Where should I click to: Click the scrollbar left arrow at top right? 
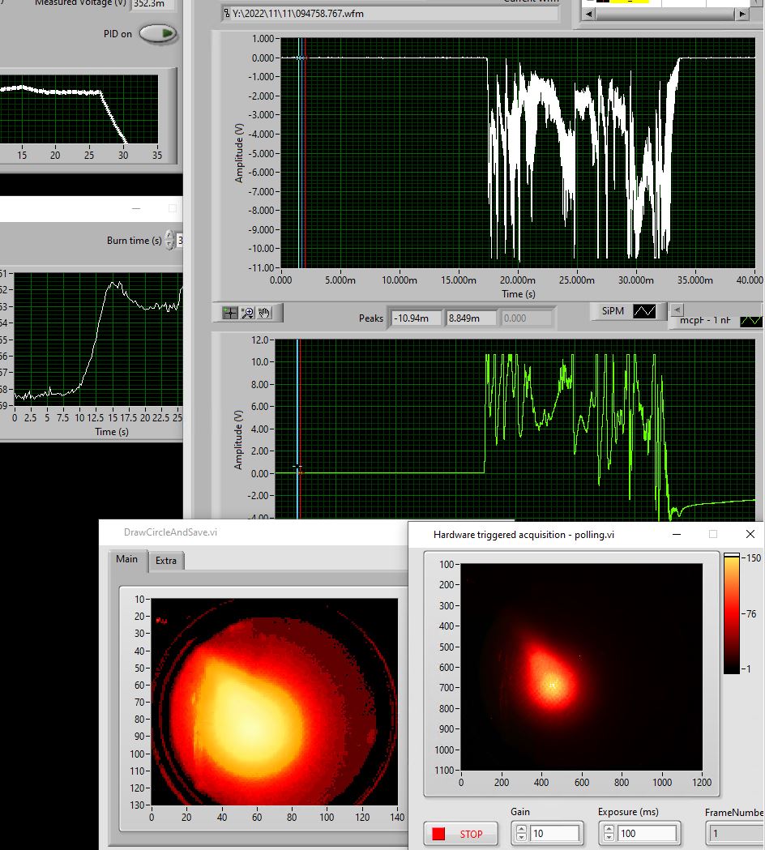588,15
